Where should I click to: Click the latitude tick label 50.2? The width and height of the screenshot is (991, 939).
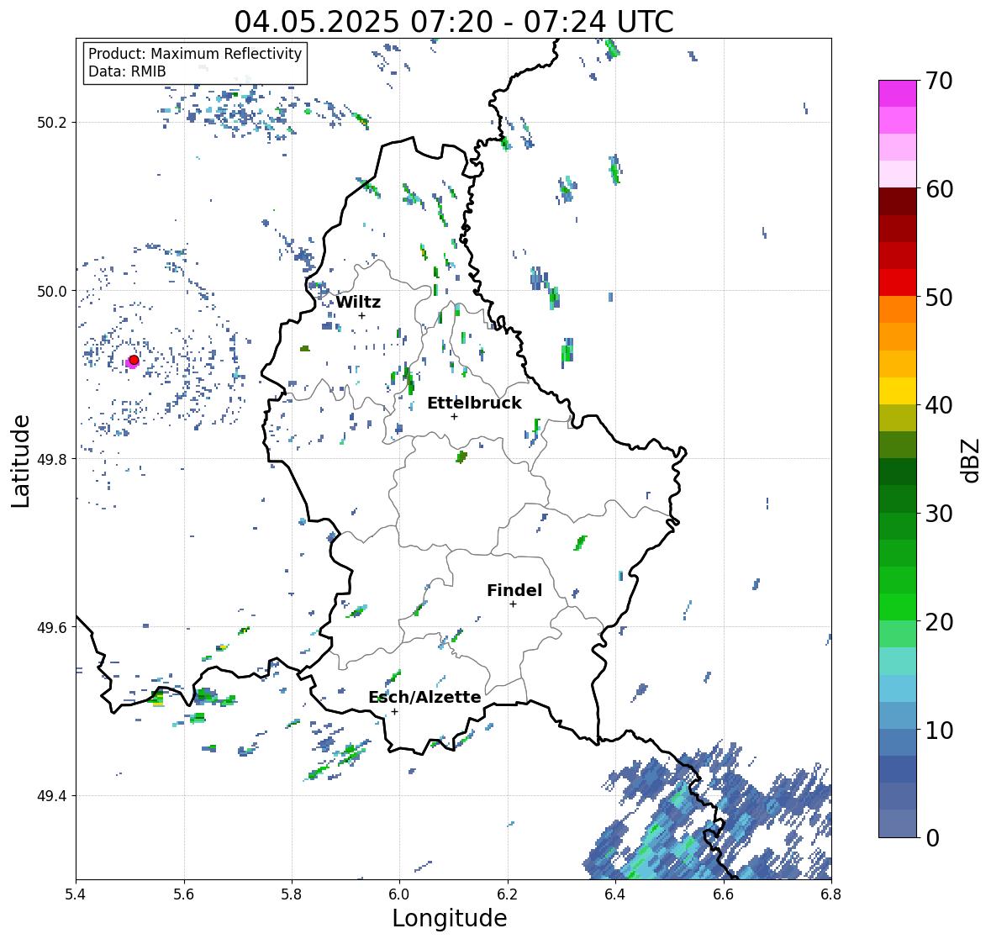click(x=52, y=123)
